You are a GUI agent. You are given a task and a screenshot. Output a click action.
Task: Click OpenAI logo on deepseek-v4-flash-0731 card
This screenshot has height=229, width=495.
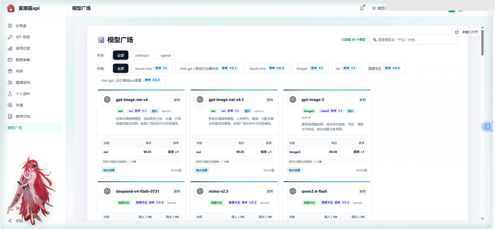[107, 191]
